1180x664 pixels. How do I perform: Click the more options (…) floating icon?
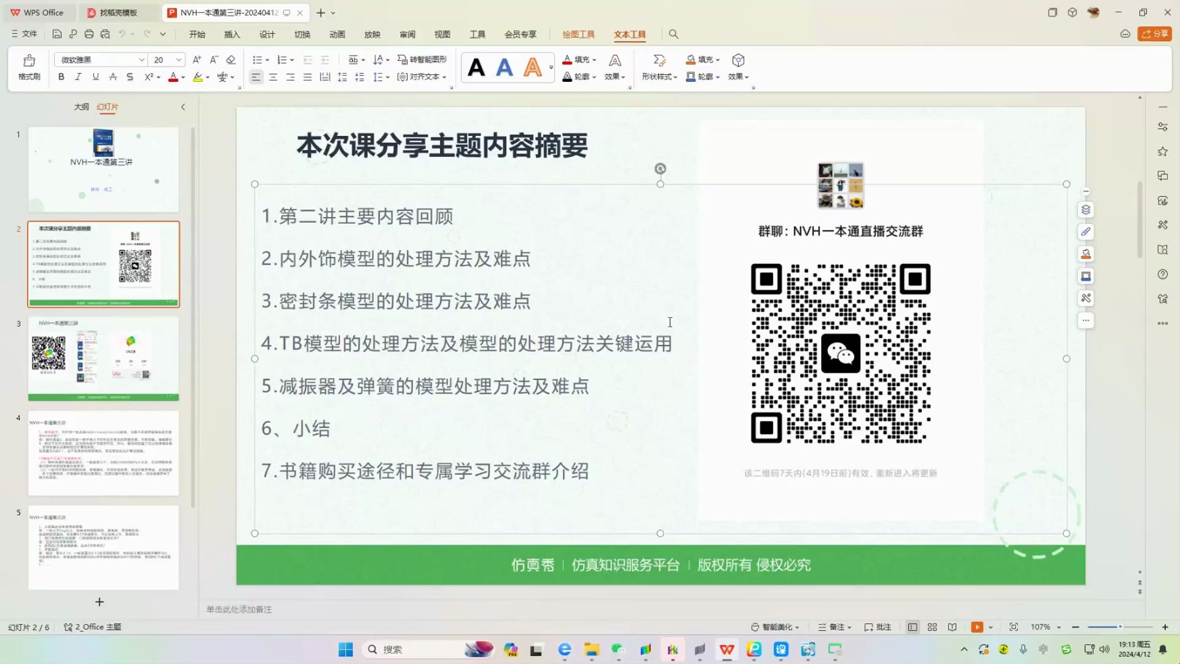coord(1086,320)
